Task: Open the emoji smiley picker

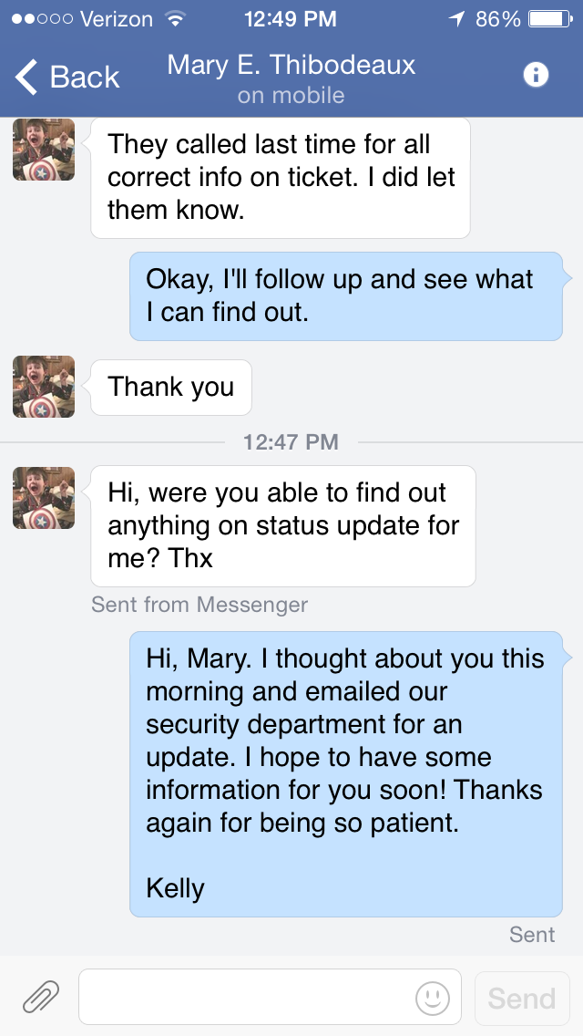Action: pyautogui.click(x=433, y=998)
